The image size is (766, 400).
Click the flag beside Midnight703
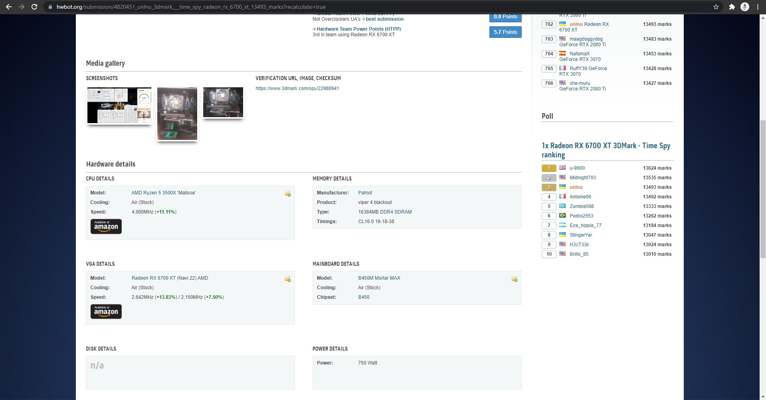(x=562, y=177)
